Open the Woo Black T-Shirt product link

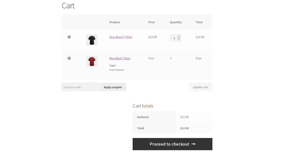pyautogui.click(x=121, y=37)
